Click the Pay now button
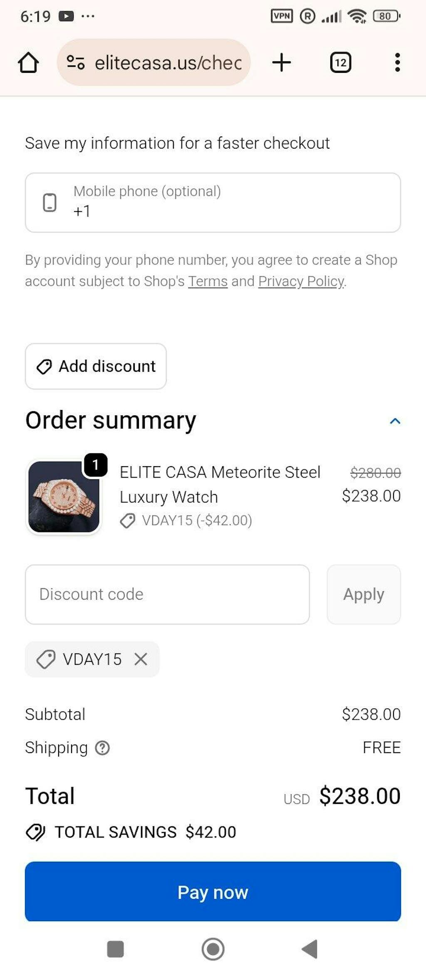The width and height of the screenshot is (426, 977). [213, 892]
